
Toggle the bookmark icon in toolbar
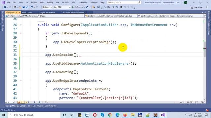click(x=121, y=7)
